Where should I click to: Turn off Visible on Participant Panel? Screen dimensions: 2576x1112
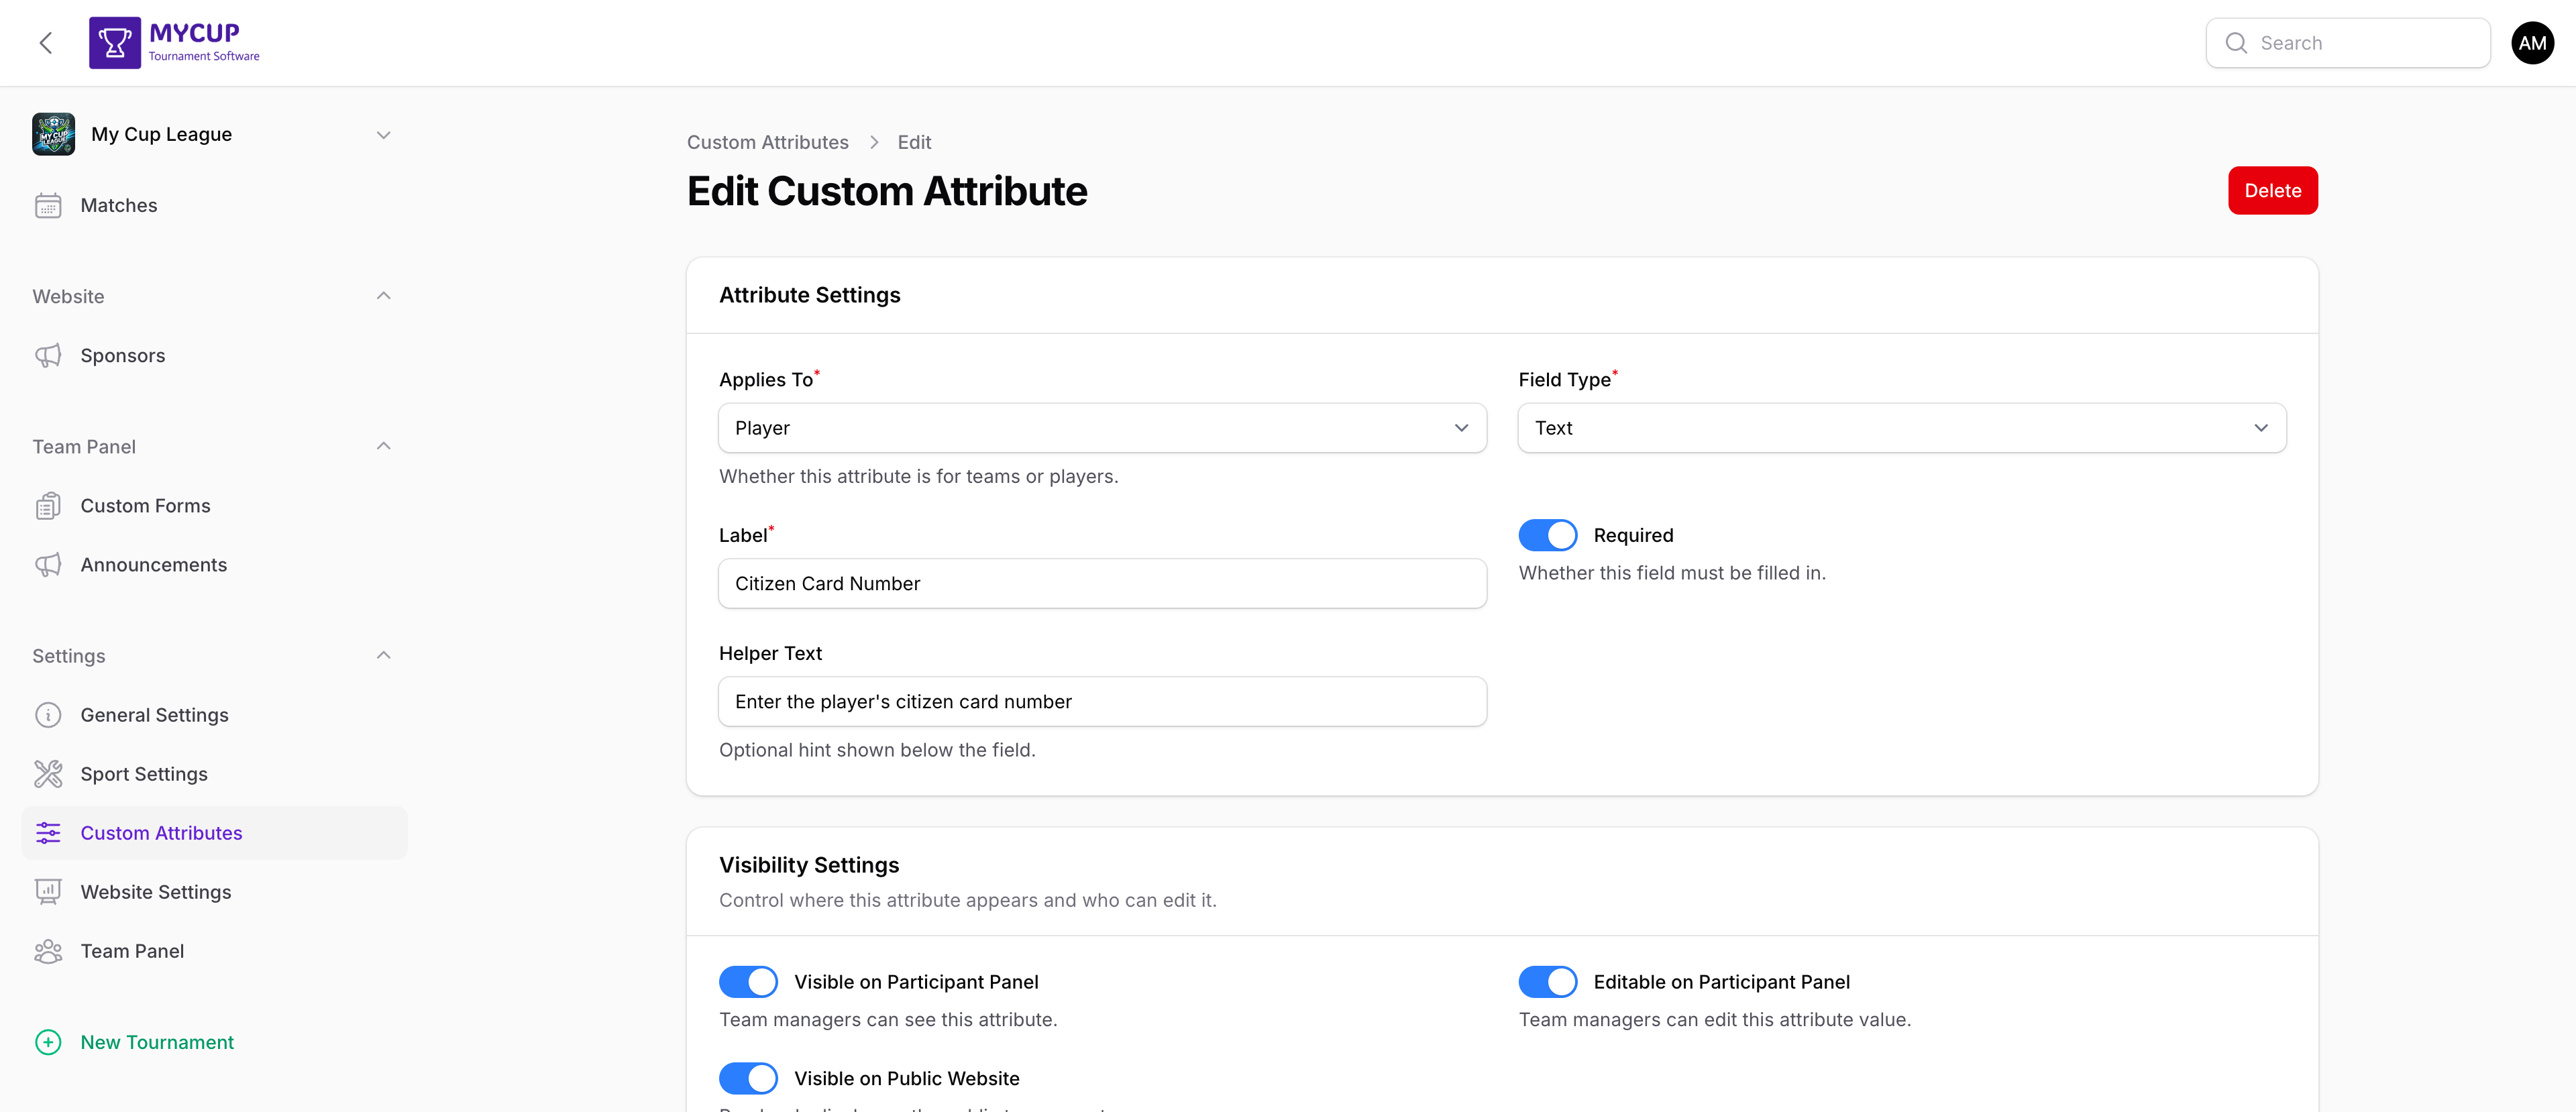(x=748, y=981)
